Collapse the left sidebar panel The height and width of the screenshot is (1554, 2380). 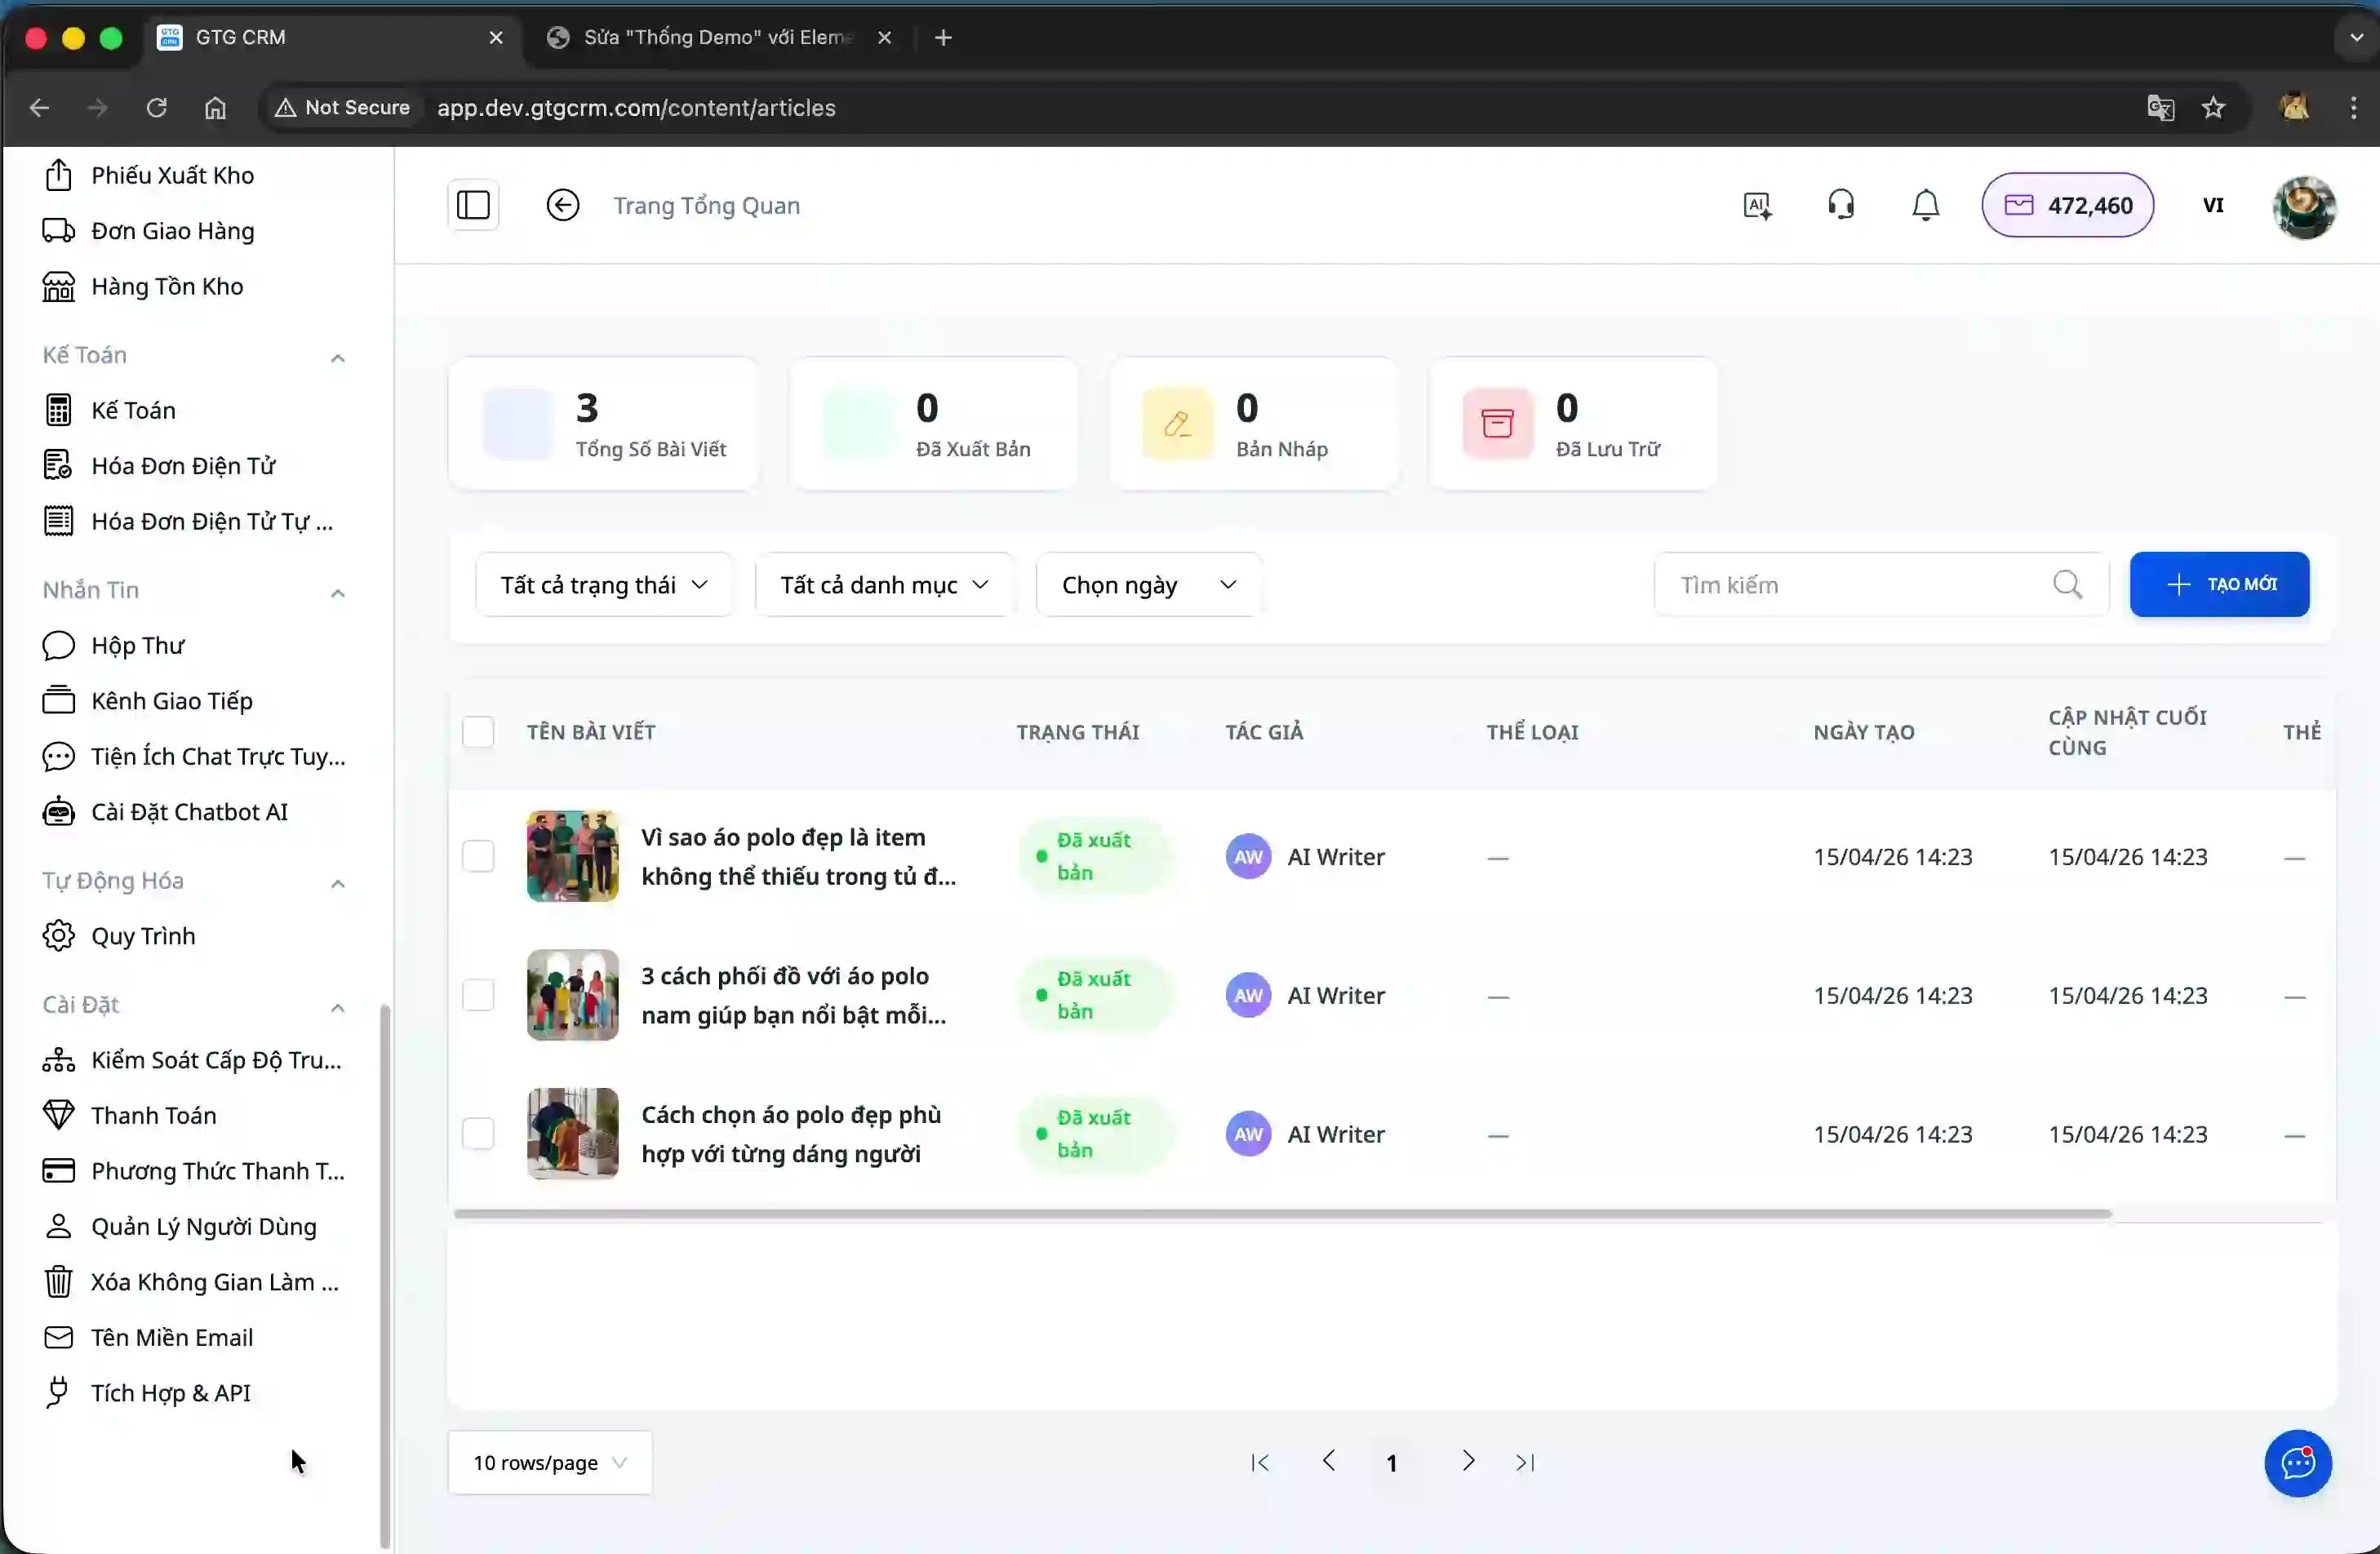[472, 205]
